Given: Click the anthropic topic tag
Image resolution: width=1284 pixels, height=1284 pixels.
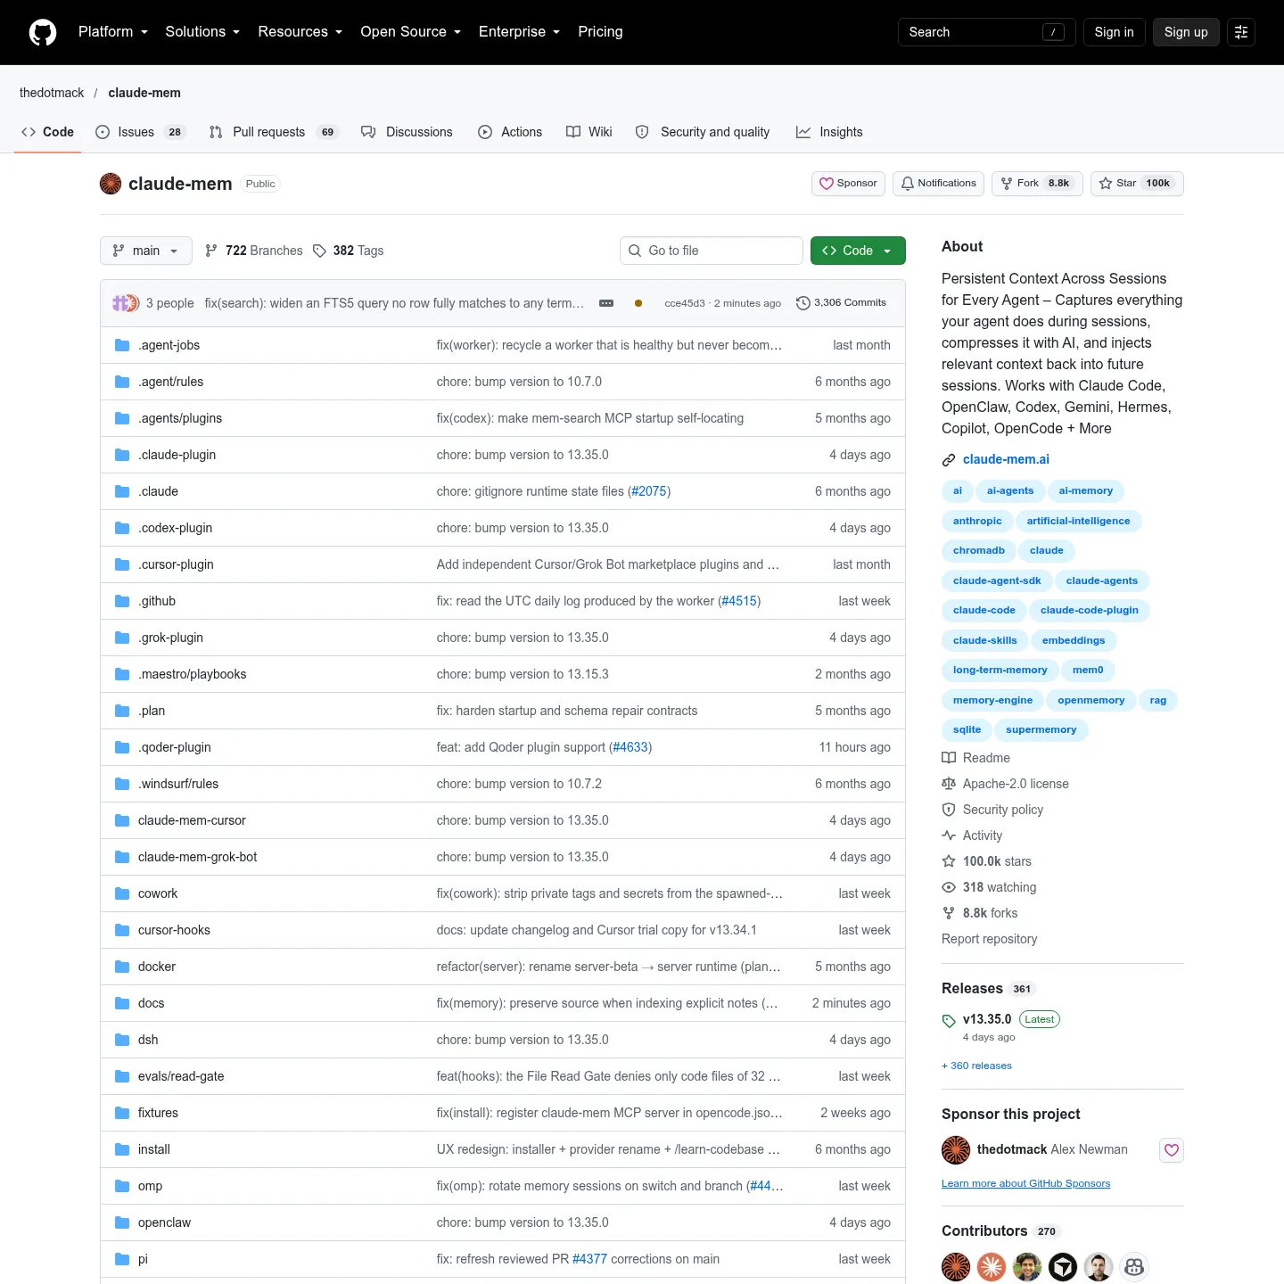Looking at the screenshot, I should tap(977, 521).
